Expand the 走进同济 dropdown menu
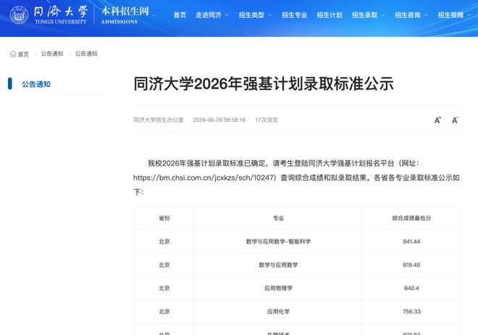Screen dimensions: 478x335 [212, 15]
